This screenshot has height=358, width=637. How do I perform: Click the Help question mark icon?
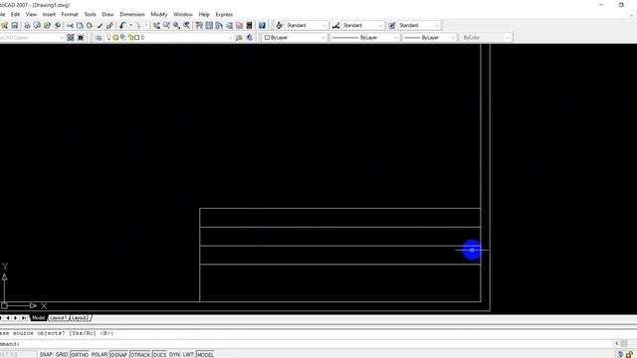coord(262,25)
